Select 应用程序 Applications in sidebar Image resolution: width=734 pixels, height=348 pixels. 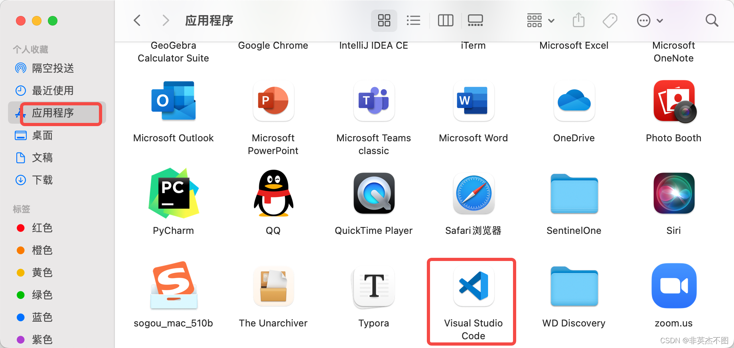(57, 113)
